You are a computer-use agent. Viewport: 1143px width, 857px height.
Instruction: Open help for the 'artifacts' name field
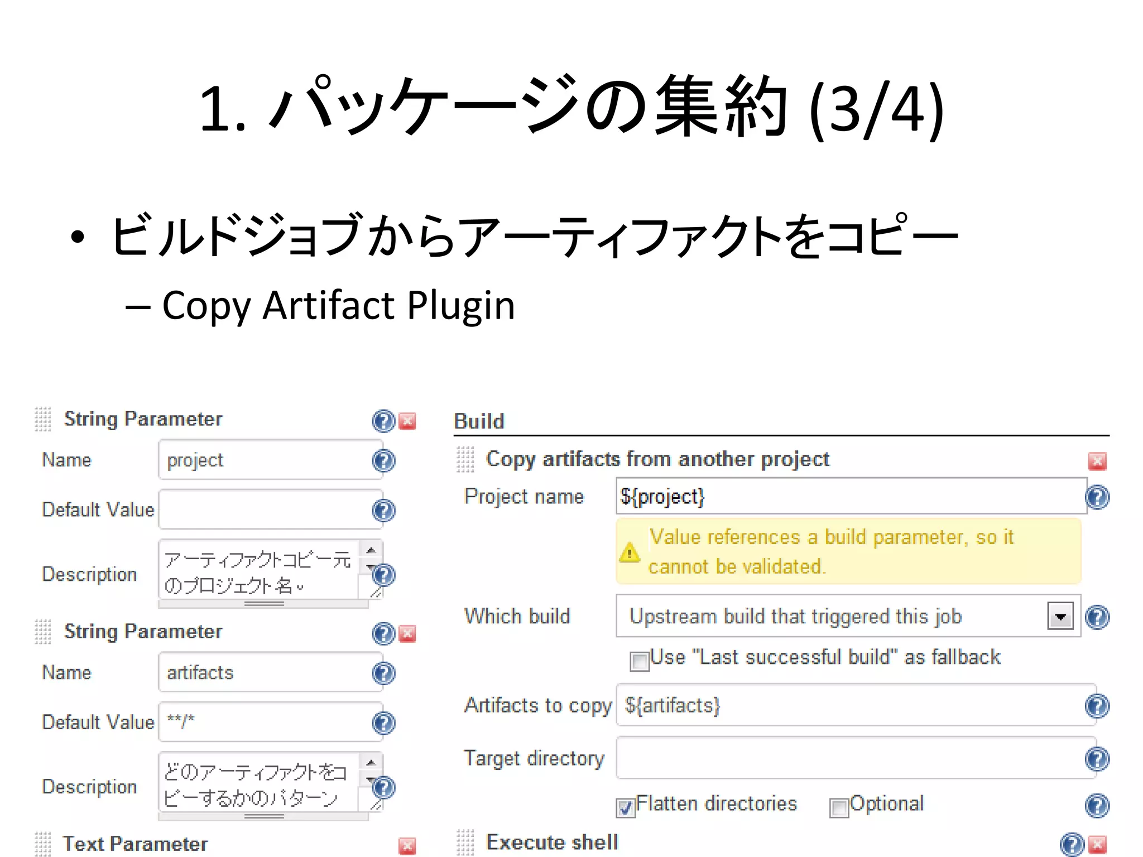(383, 673)
